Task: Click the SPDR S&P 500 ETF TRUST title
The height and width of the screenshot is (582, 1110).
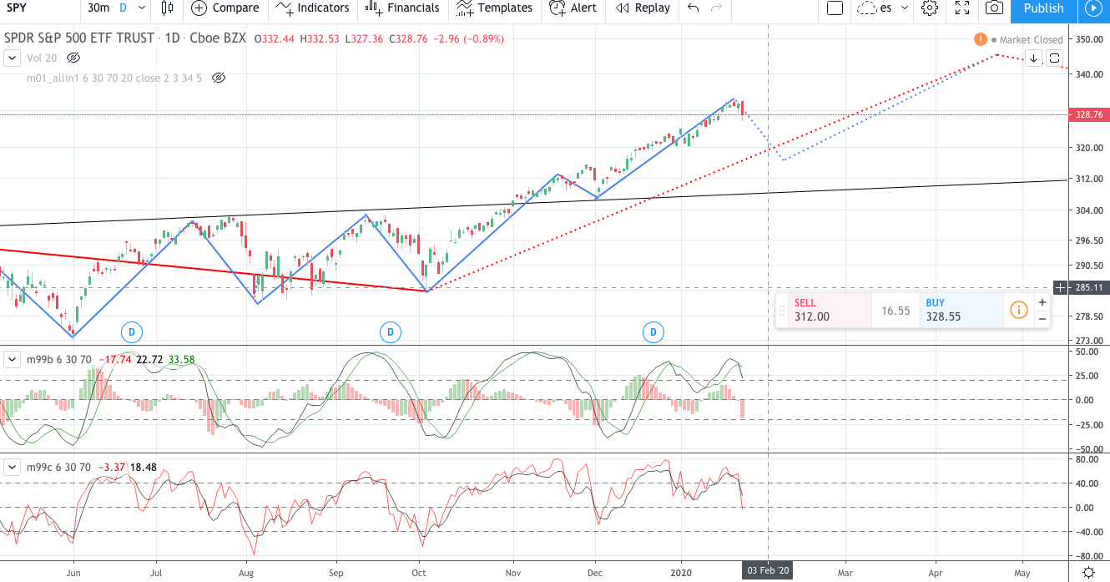Action: pos(79,38)
